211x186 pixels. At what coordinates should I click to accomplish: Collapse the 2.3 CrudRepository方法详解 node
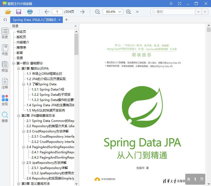click(24, 131)
